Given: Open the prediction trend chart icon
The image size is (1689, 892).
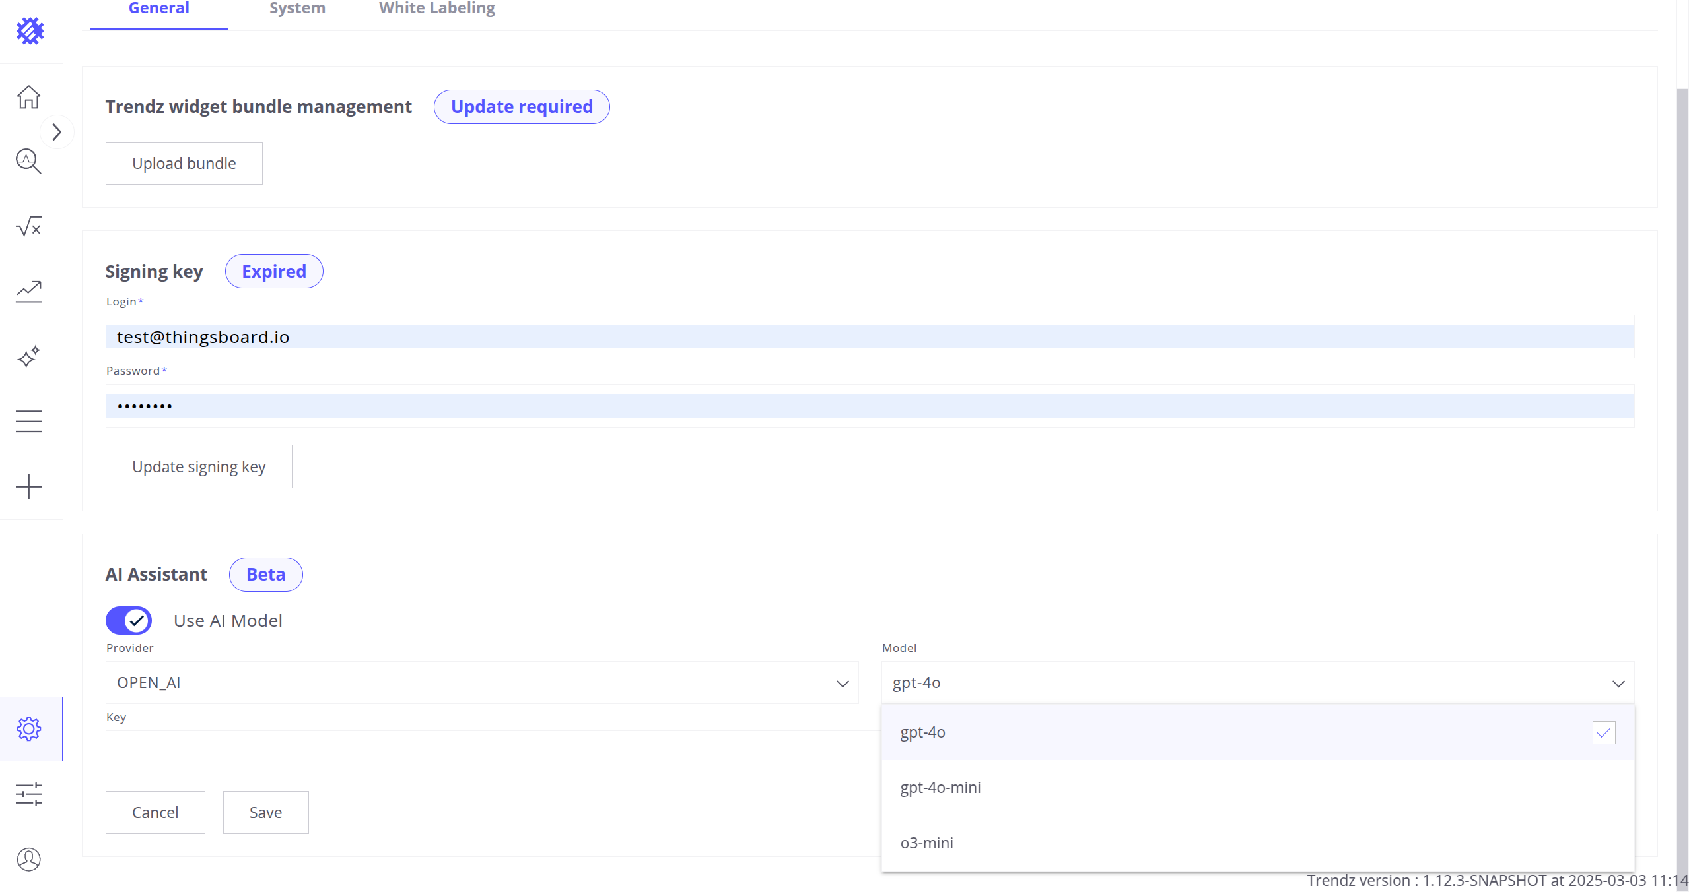Looking at the screenshot, I should pos(28,292).
